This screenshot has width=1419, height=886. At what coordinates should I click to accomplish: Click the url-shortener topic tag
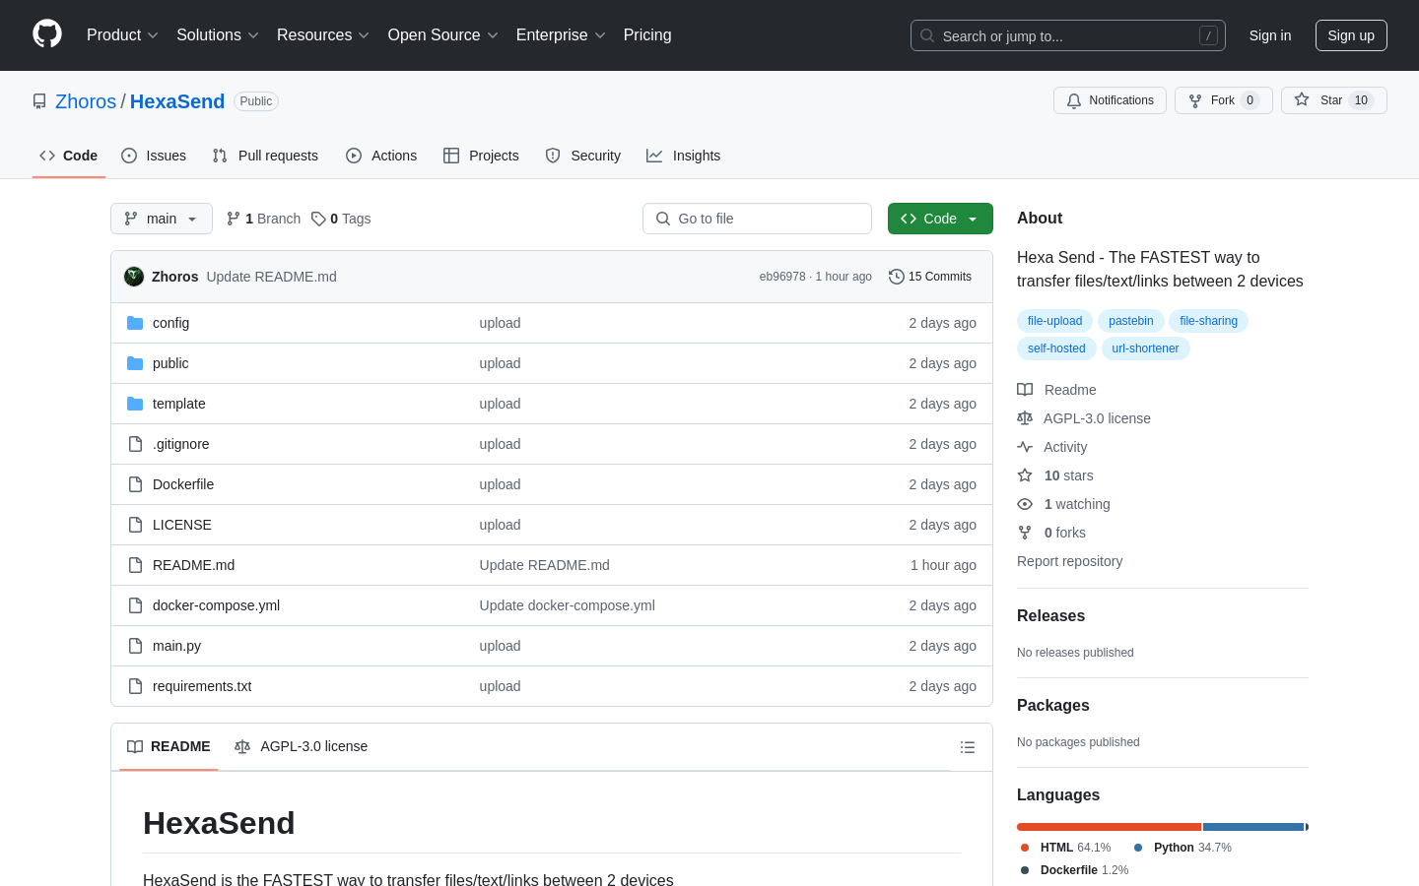tap(1145, 348)
